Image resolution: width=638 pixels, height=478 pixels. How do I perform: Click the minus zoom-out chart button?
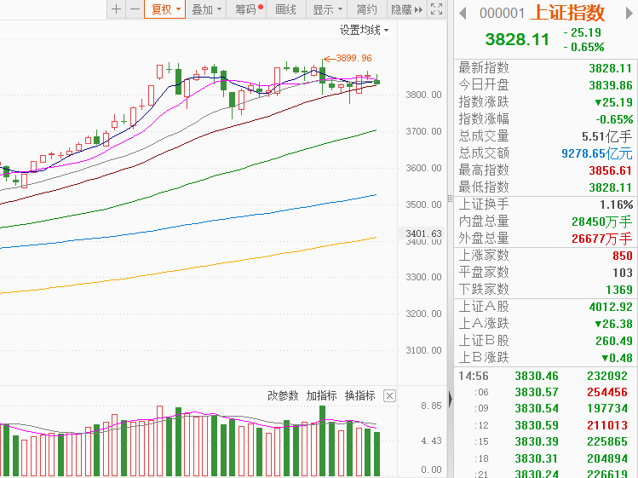pyautogui.click(x=134, y=9)
